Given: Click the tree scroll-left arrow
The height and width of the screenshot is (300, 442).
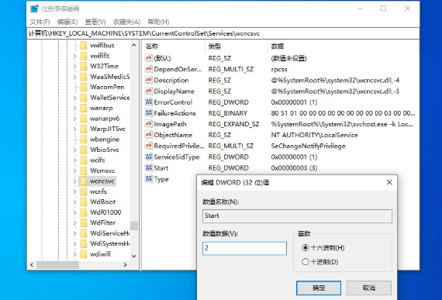Looking at the screenshot, I should (x=32, y=265).
